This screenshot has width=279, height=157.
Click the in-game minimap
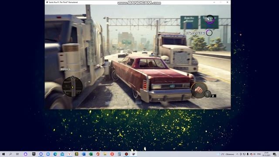click(72, 87)
